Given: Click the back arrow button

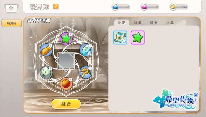Looking at the screenshot, I should point(11,8).
